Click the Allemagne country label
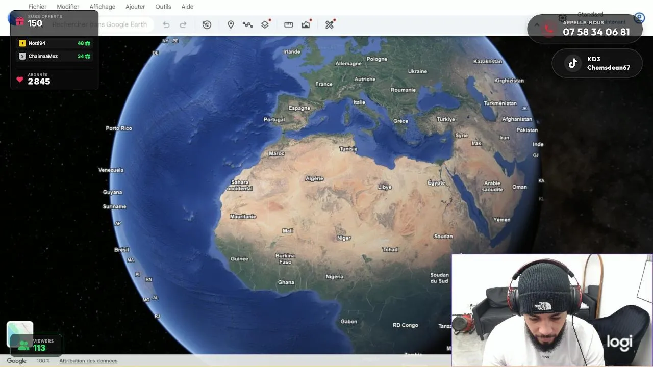 (348, 64)
